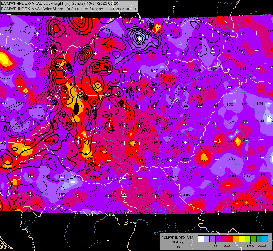This screenshot has width=273, height=251.
Task: Click the legend scale label 100
Action: coord(204,246)
